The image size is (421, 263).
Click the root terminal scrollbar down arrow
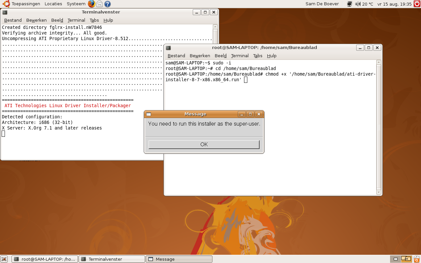(x=379, y=192)
